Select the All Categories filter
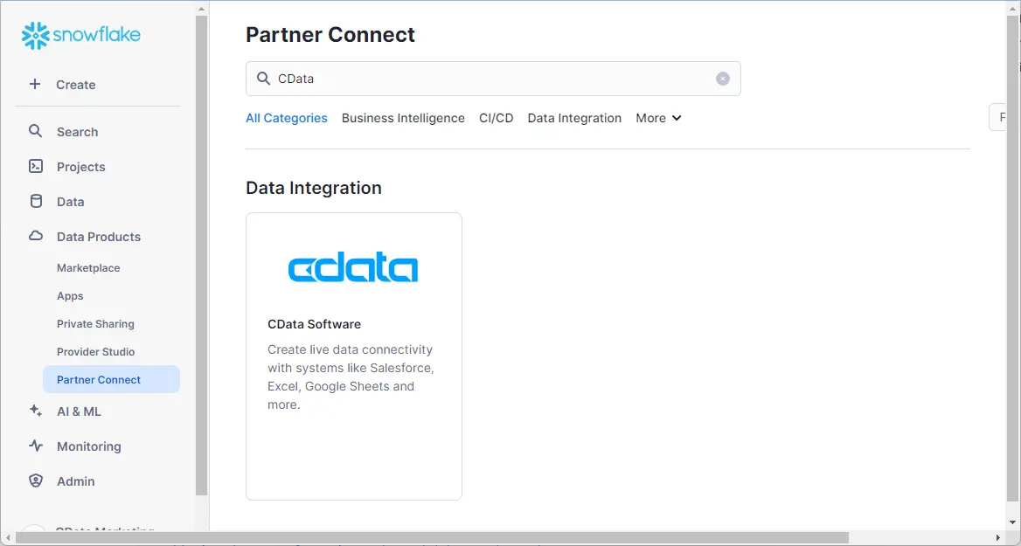This screenshot has width=1021, height=546. pyautogui.click(x=287, y=118)
